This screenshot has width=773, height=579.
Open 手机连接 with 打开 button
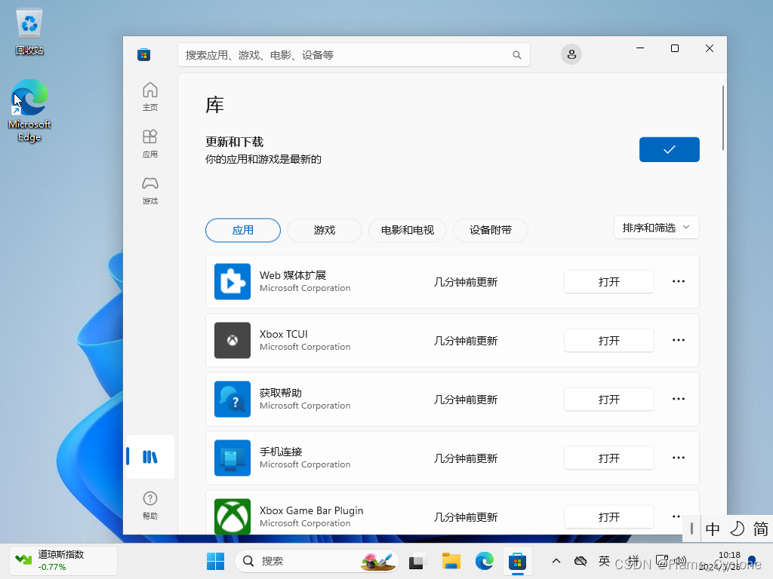(609, 458)
